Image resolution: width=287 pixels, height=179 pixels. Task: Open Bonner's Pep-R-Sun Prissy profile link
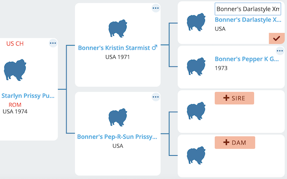(x=117, y=136)
